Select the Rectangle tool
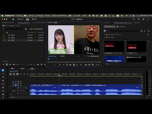Viewport: 152px width, 114px height. click(x=3, y=91)
